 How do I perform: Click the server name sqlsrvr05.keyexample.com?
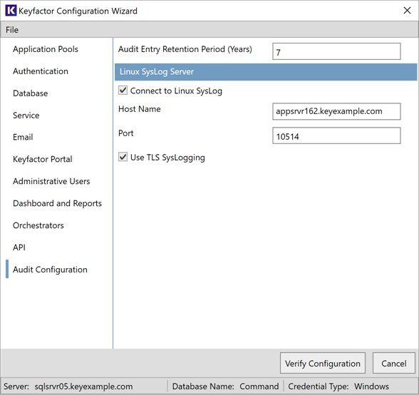pyautogui.click(x=83, y=386)
